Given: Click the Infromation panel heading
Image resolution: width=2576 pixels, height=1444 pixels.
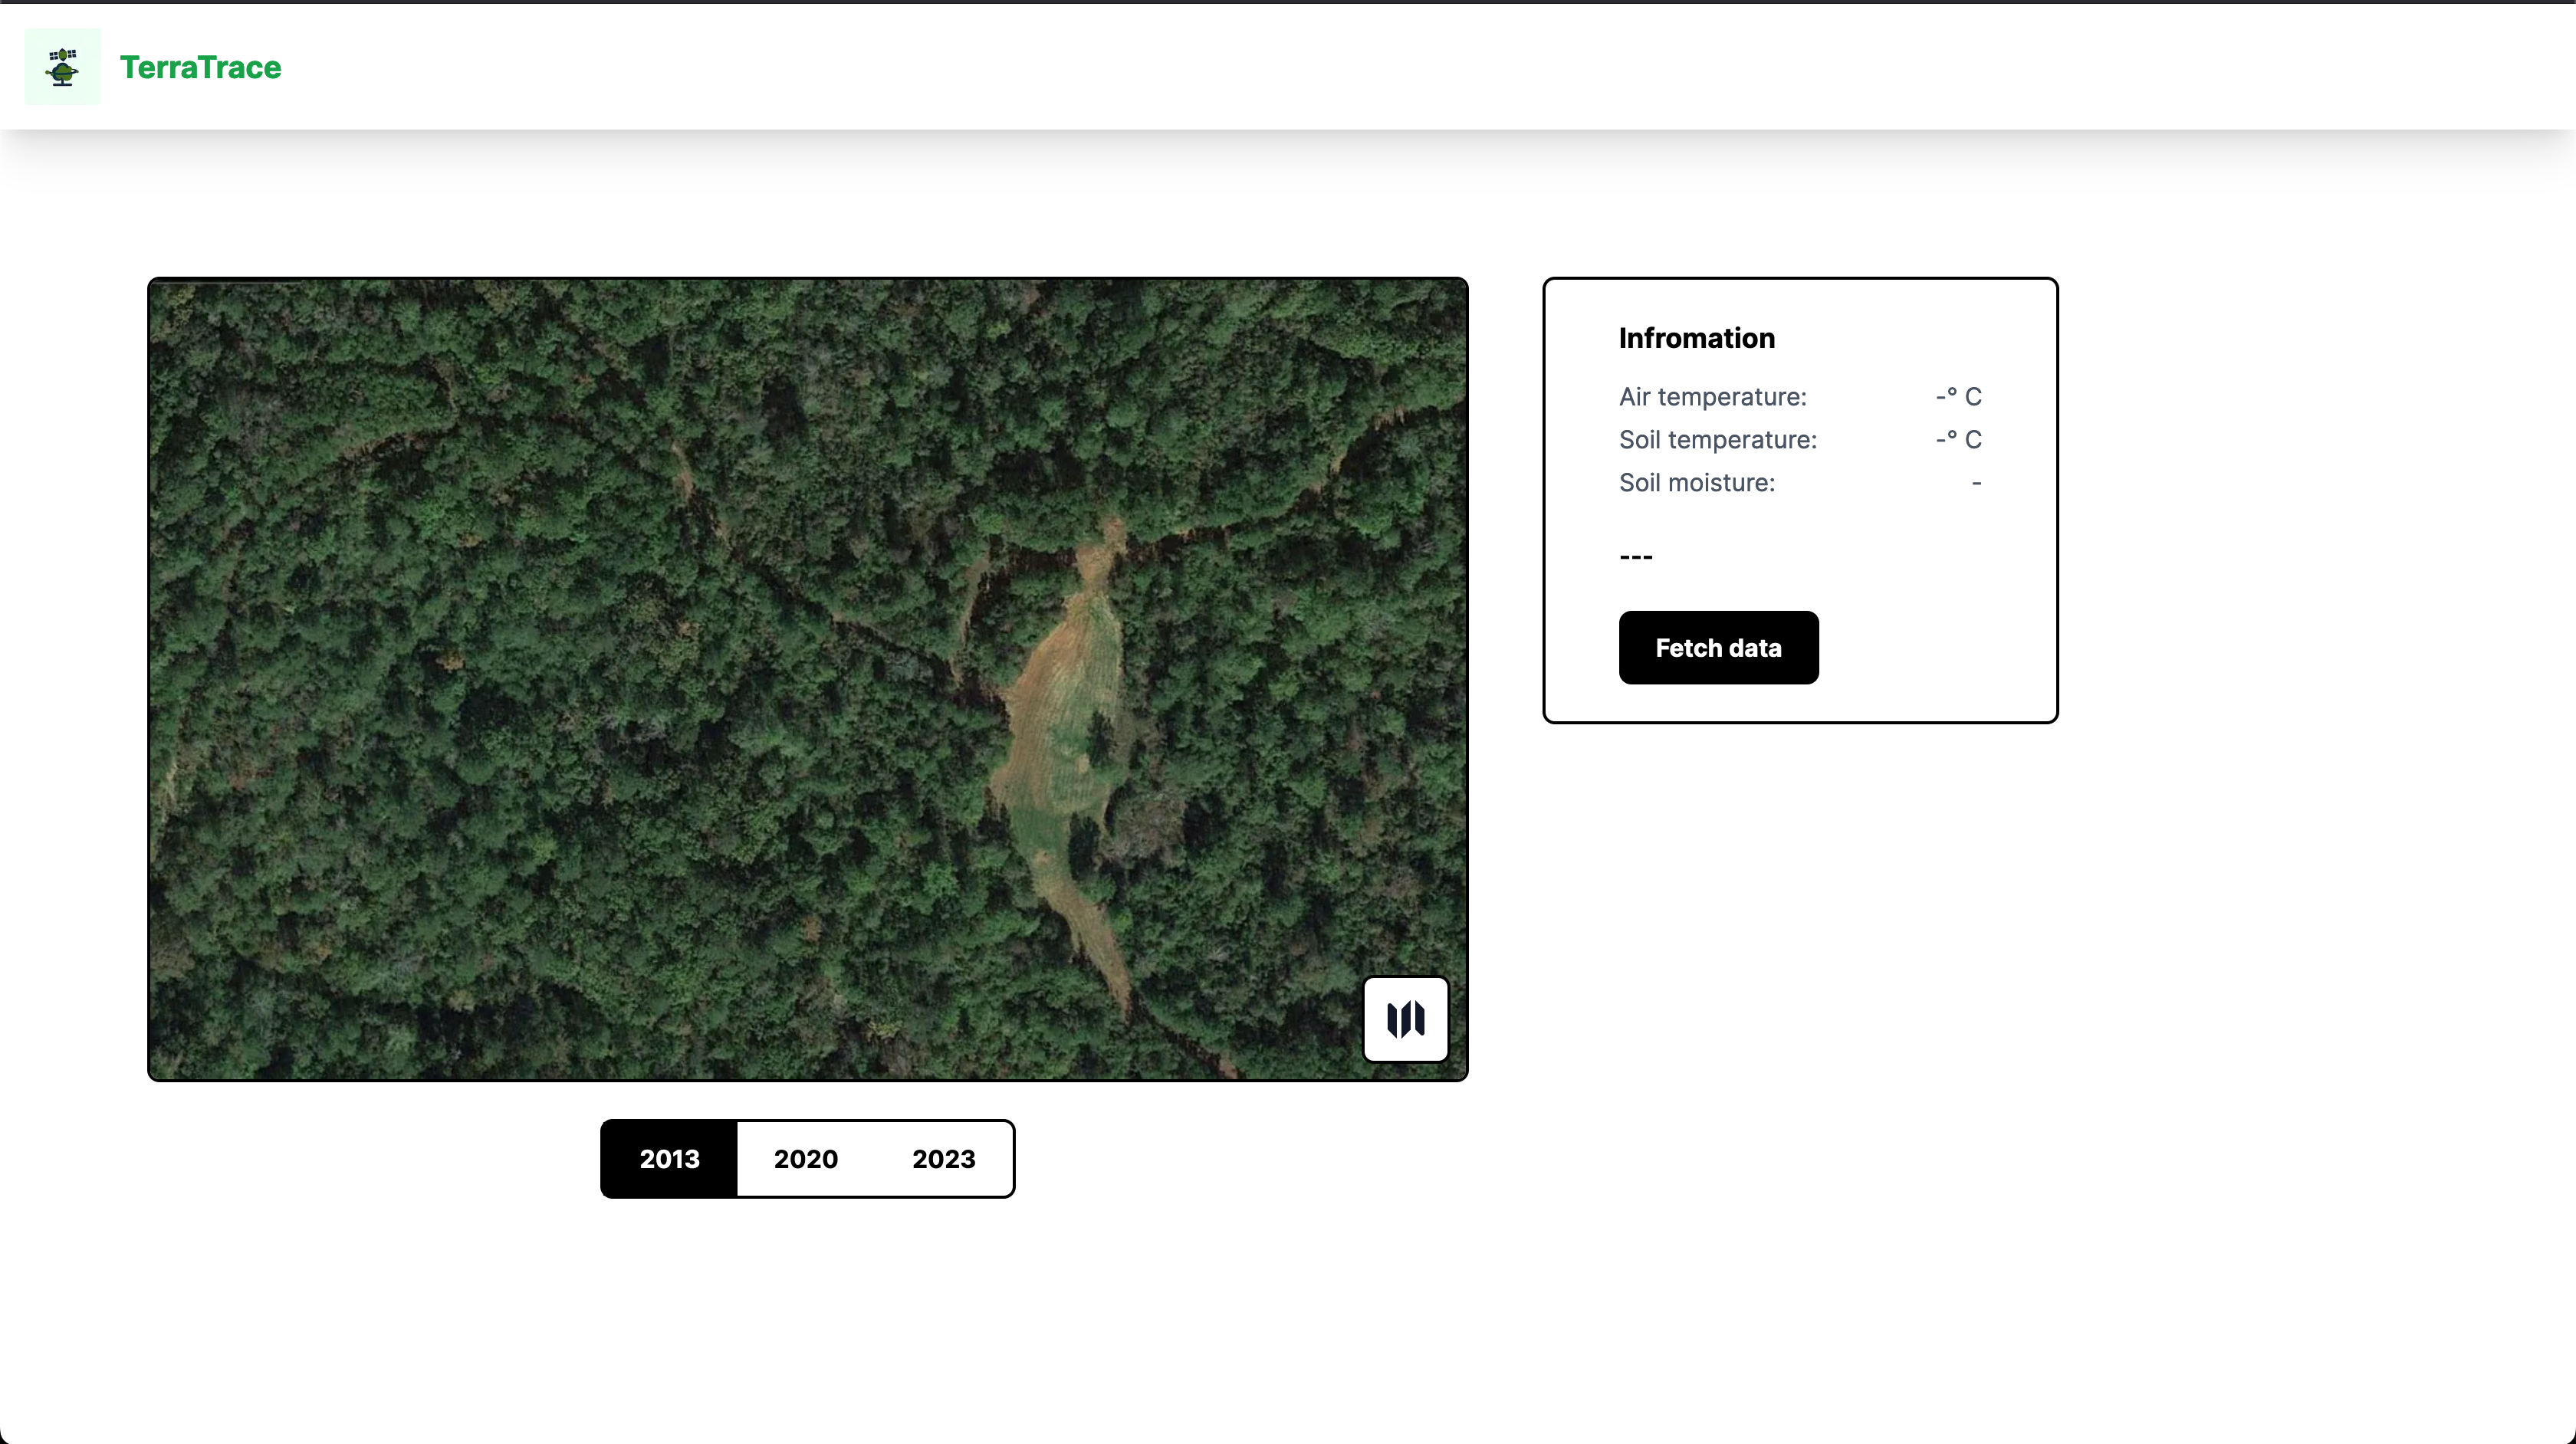Looking at the screenshot, I should 1696,338.
